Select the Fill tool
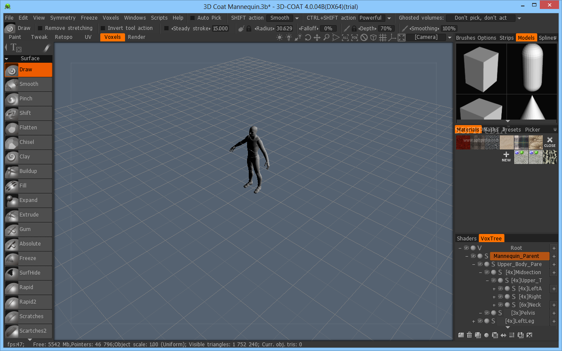Image resolution: width=562 pixels, height=351 pixels. [28, 186]
